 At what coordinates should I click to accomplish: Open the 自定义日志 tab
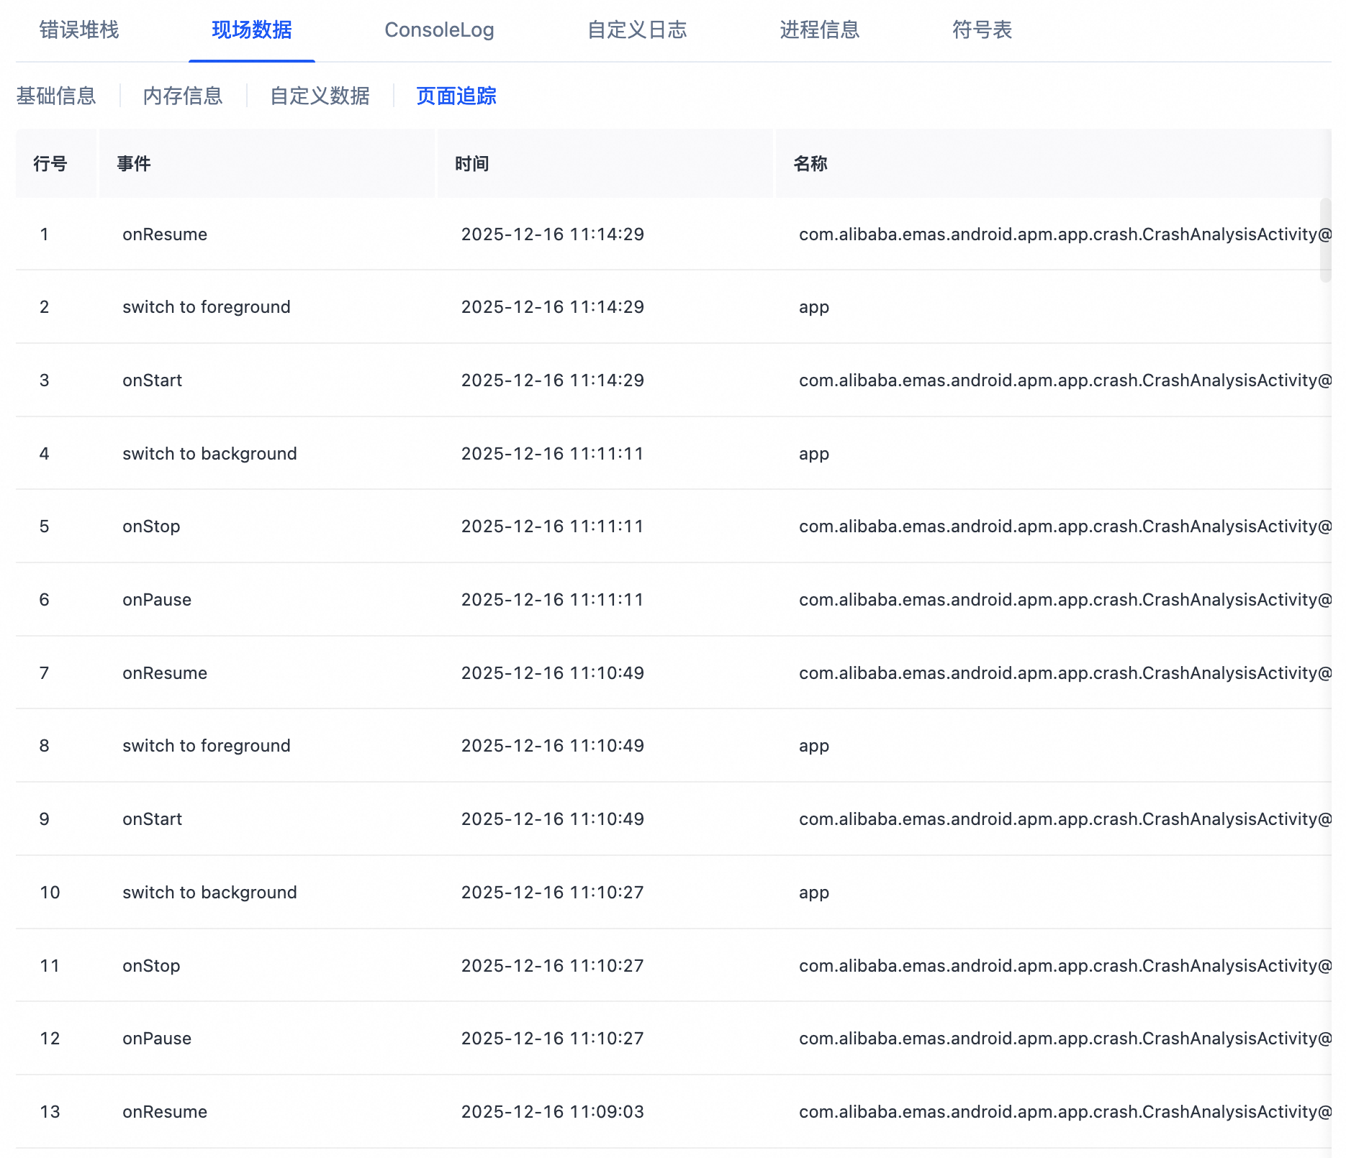pos(637,30)
